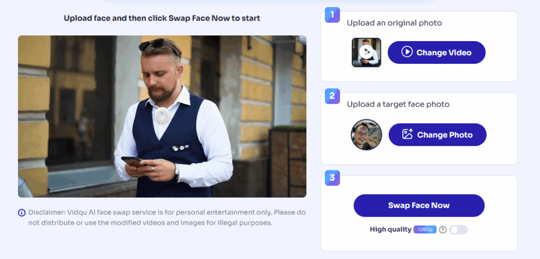Click the "Upload an original photo" label

tap(394, 23)
